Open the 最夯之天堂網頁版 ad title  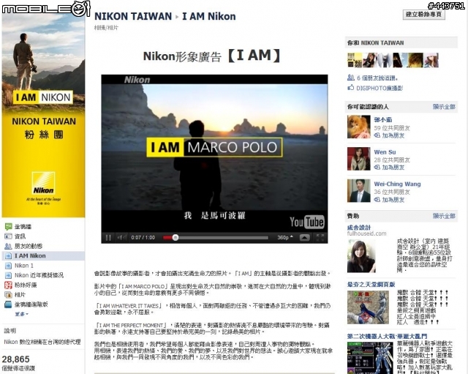coord(371,285)
